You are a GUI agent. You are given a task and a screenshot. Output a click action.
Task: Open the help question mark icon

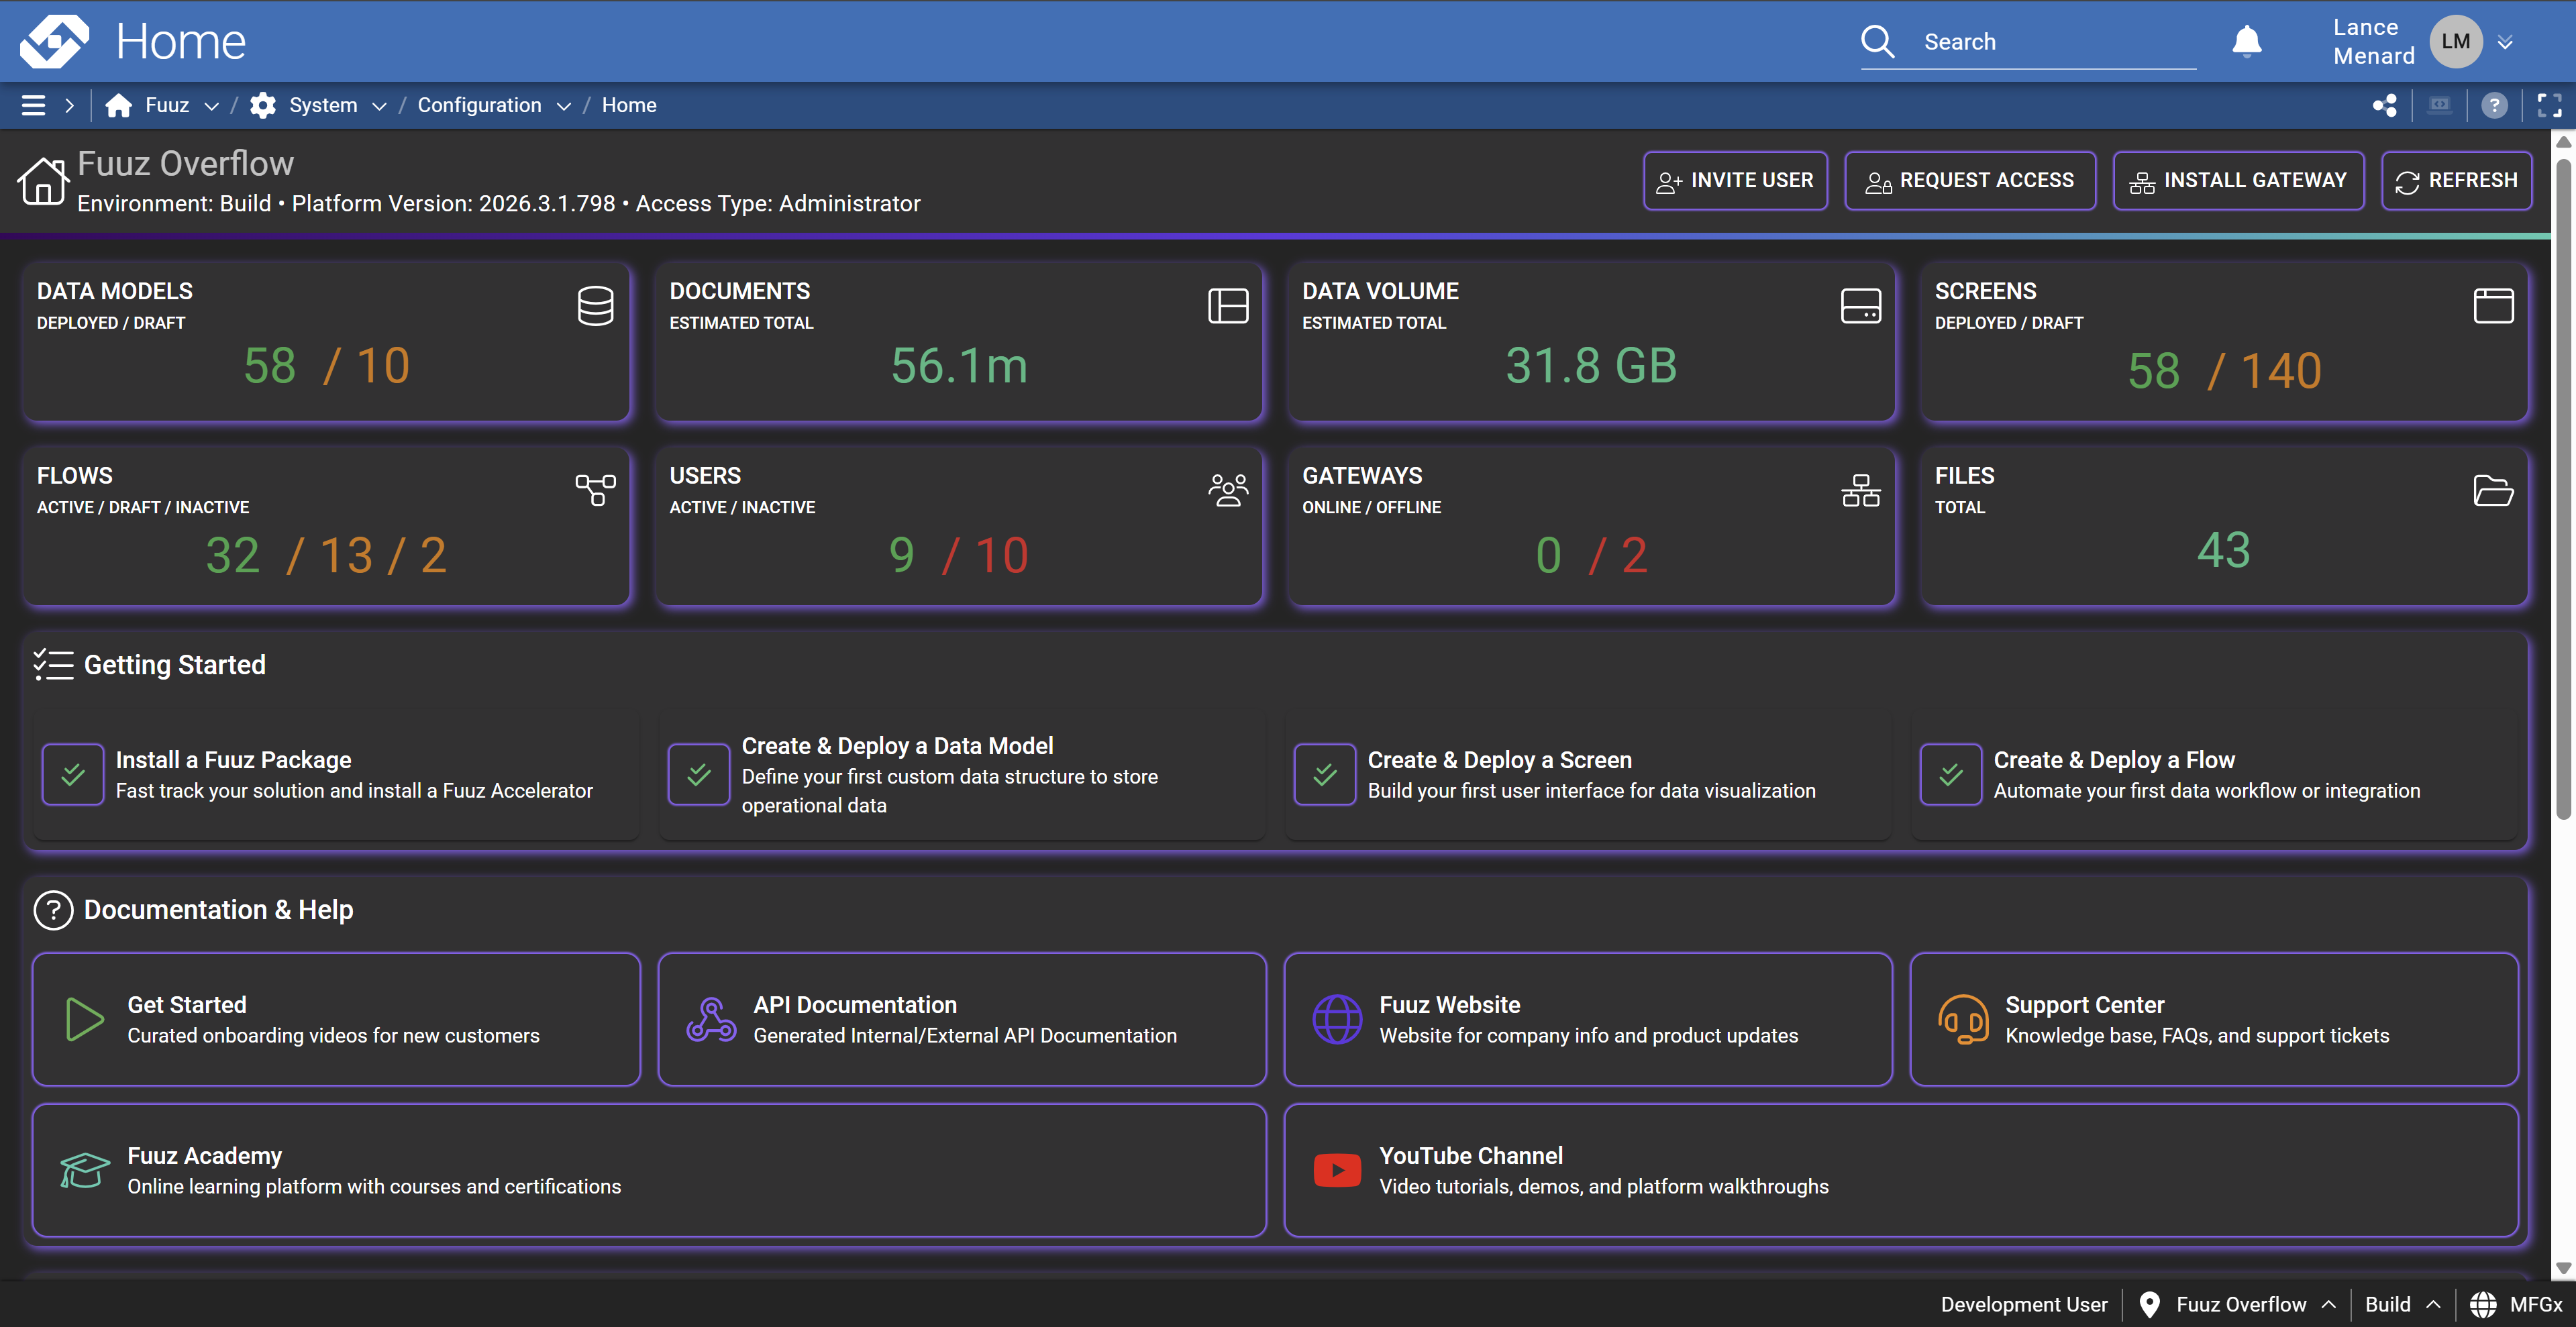2494,105
